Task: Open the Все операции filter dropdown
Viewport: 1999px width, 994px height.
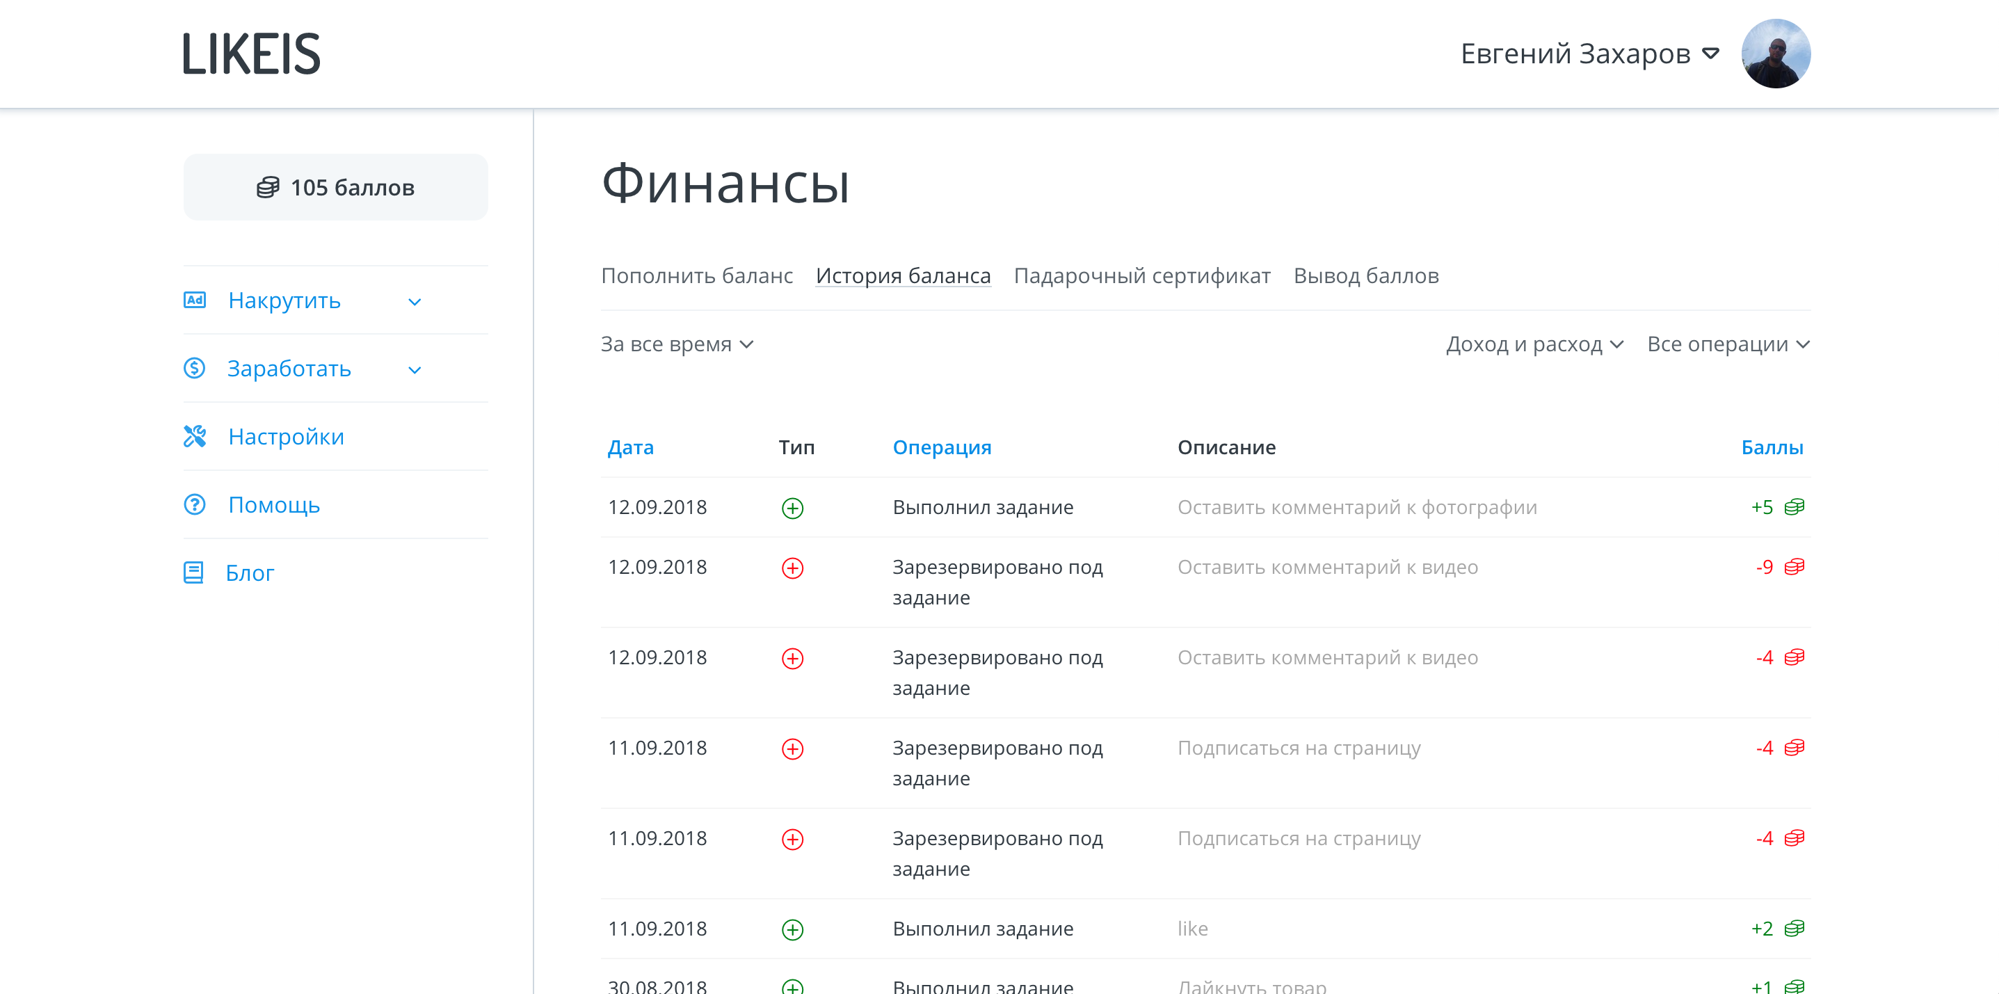Action: [x=1728, y=344]
